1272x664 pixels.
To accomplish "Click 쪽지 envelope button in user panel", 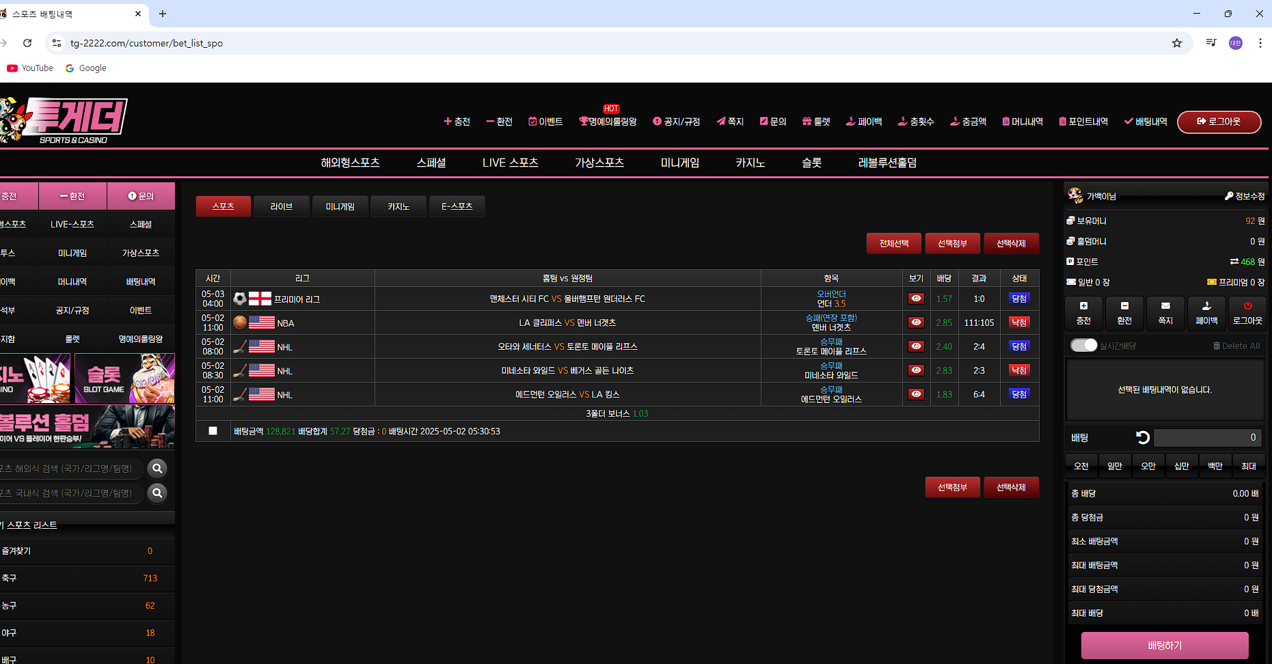I will [1165, 313].
